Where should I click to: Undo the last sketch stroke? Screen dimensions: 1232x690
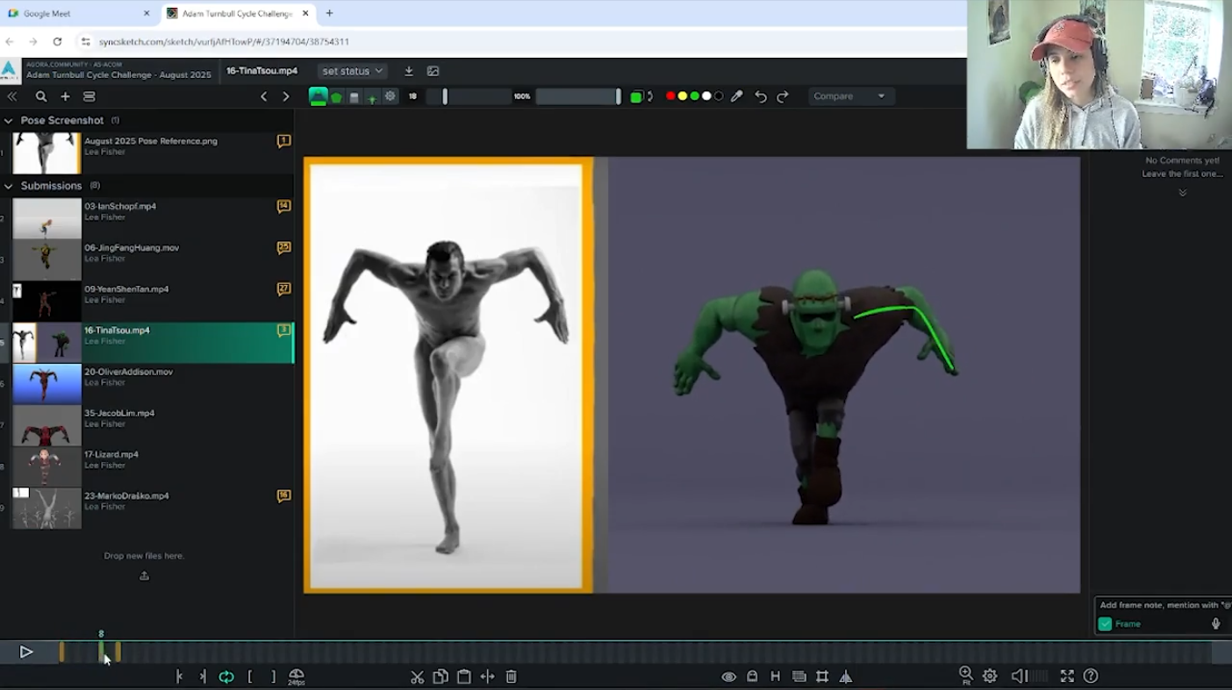(x=761, y=96)
